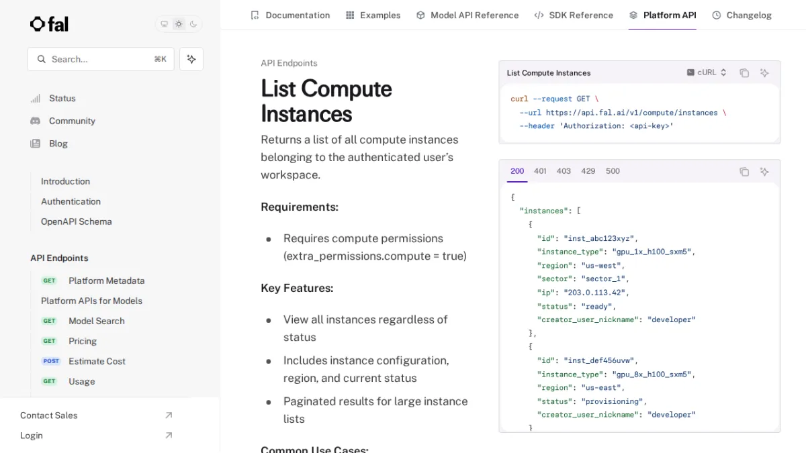Open the Search field
The width and height of the screenshot is (806, 453).
101,59
